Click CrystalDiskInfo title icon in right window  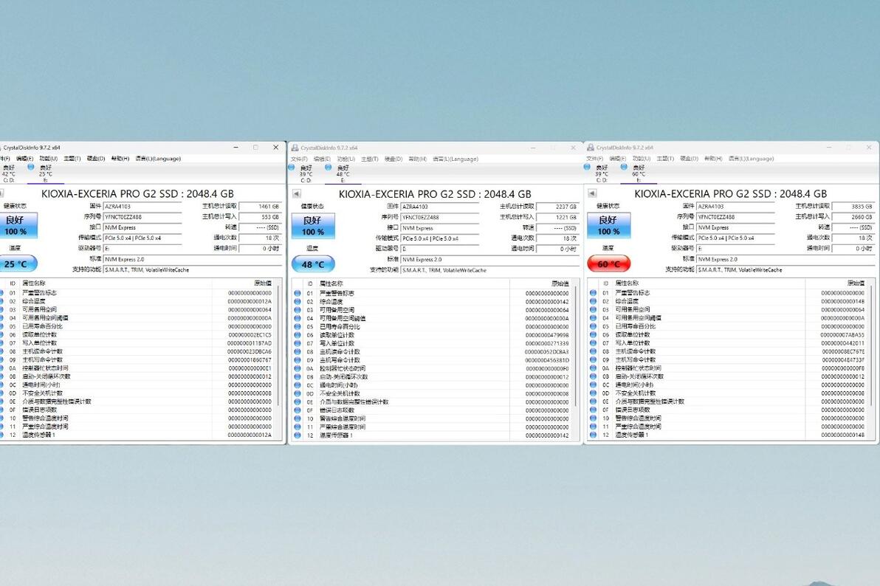[x=591, y=147]
